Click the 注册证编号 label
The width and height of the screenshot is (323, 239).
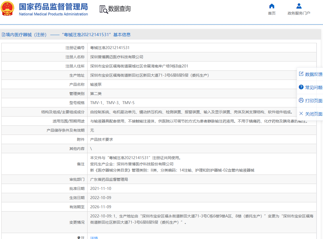(75, 48)
